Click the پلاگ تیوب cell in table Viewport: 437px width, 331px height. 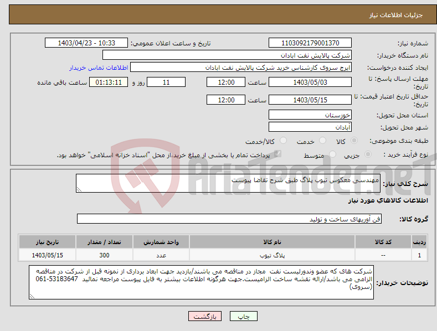(272, 255)
